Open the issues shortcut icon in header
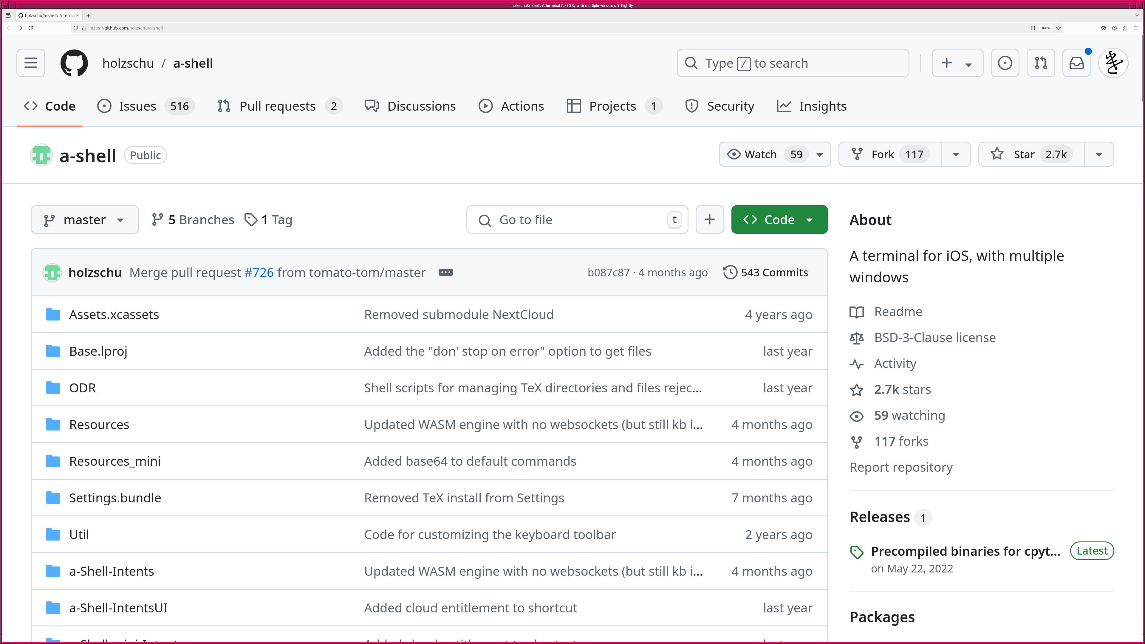1145x644 pixels. pyautogui.click(x=1005, y=63)
